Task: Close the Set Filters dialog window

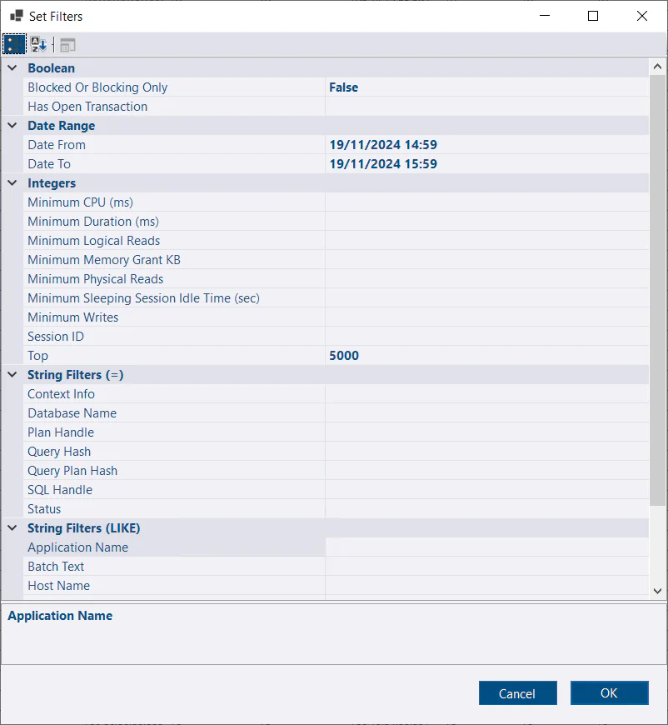Action: (641, 16)
